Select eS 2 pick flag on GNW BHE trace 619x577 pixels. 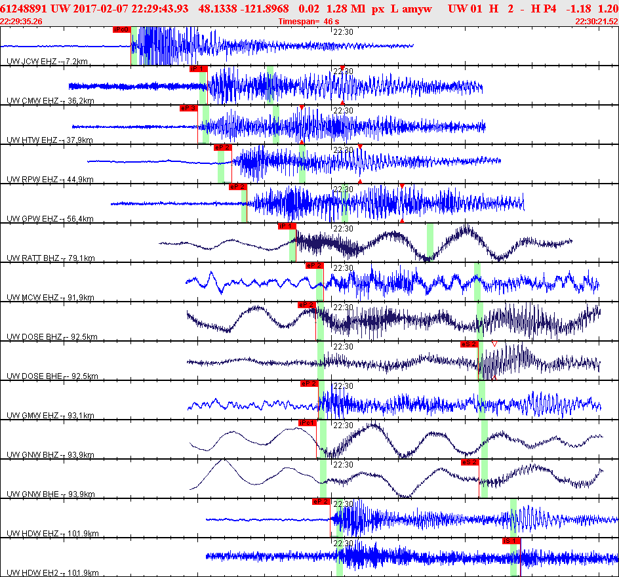pos(469,462)
